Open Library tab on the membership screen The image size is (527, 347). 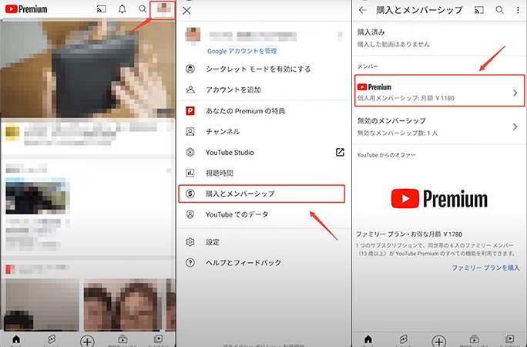[x=510, y=340]
